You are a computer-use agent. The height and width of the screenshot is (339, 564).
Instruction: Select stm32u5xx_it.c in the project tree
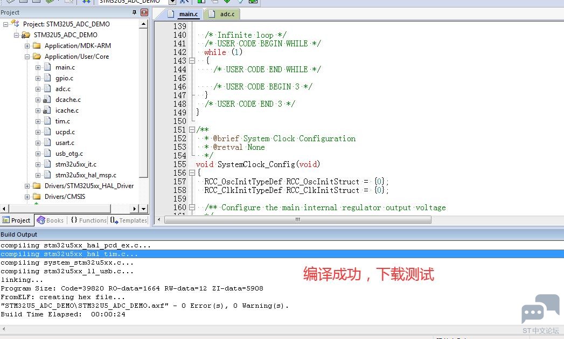tap(76, 164)
